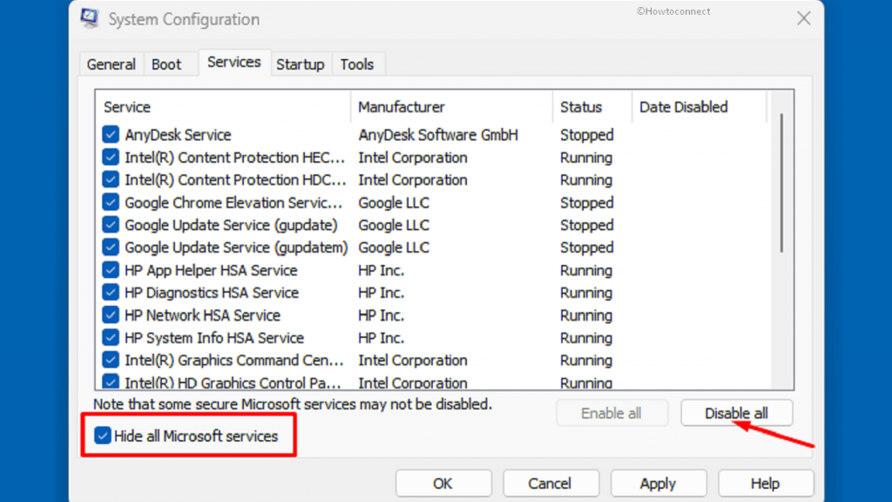Uncheck AnyDesk Service checkbox
This screenshot has width=892, height=502.
[111, 135]
